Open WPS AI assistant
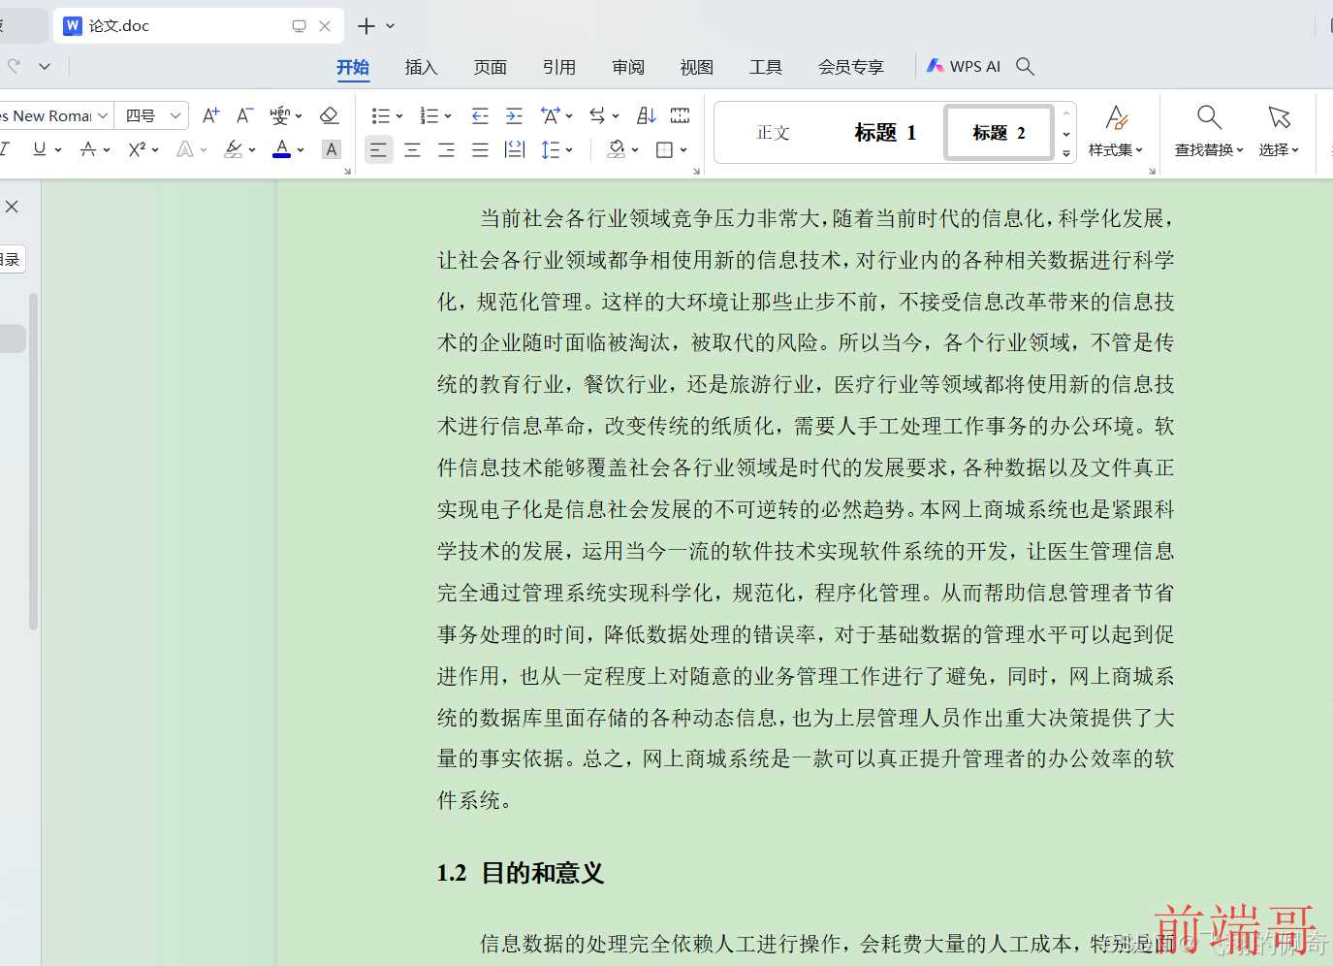 pyautogui.click(x=964, y=66)
